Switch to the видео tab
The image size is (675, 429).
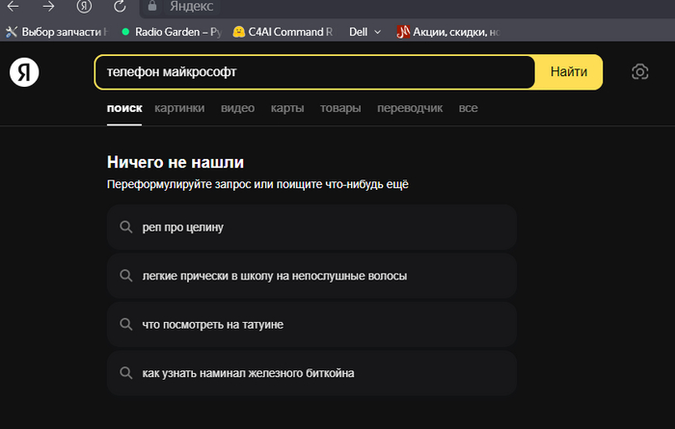click(237, 108)
